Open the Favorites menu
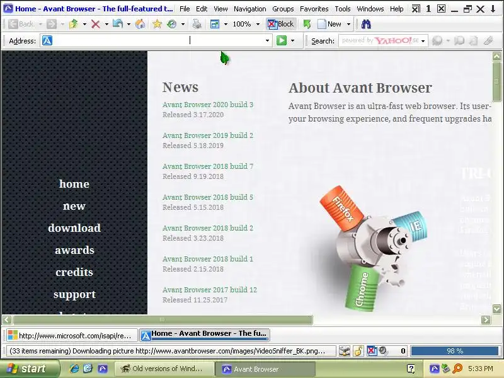This screenshot has width=504, height=378. pos(314,9)
